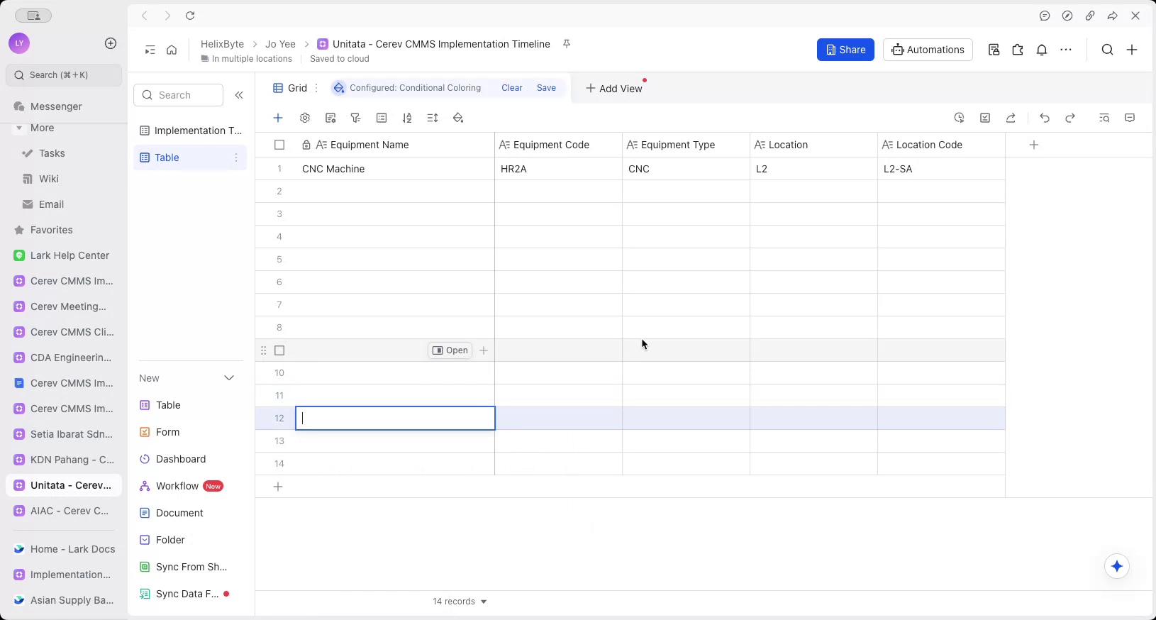The height and width of the screenshot is (620, 1156).
Task: Click the editing cell in row 12
Action: 395,419
